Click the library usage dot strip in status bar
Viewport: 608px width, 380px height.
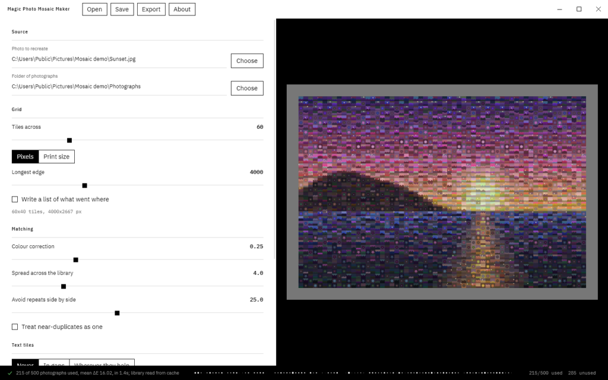pos(353,373)
